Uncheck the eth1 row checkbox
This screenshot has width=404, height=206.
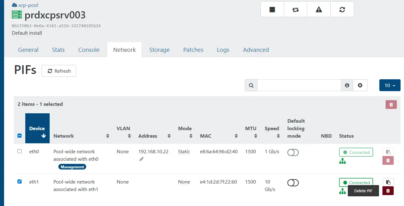pos(19,181)
